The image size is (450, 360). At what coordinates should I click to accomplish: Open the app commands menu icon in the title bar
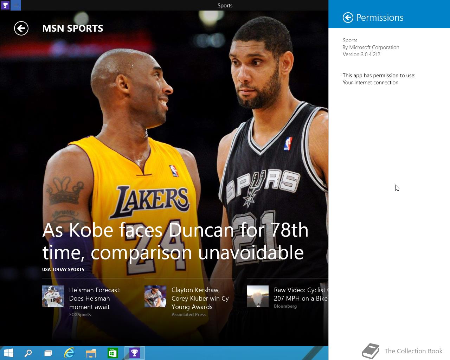(x=16, y=5)
